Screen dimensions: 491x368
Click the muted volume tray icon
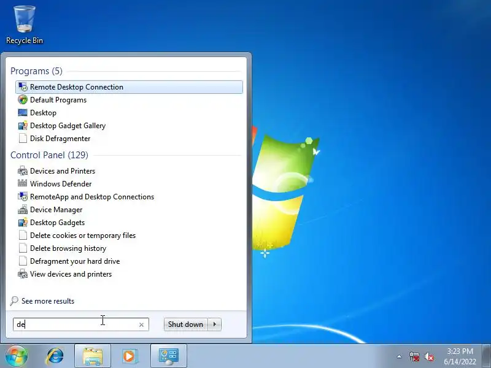pos(429,356)
